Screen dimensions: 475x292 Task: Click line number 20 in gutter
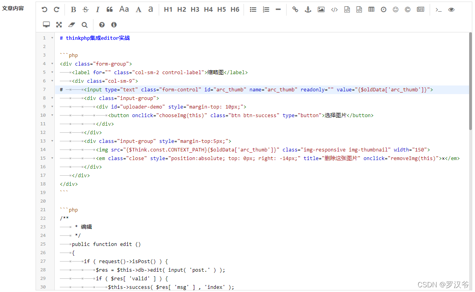click(43, 201)
